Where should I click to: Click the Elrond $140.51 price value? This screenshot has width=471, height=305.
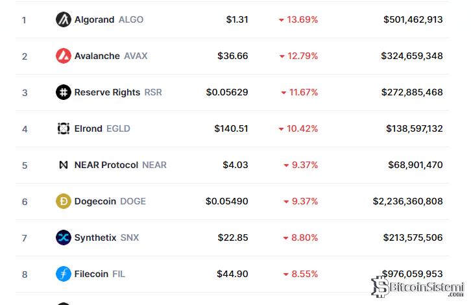231,128
